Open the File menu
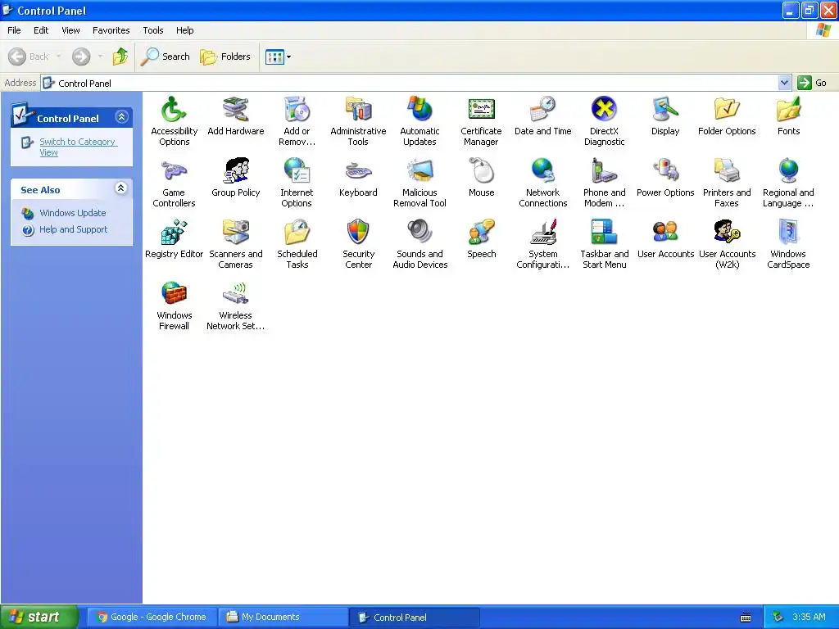This screenshot has height=629, width=839. [14, 30]
